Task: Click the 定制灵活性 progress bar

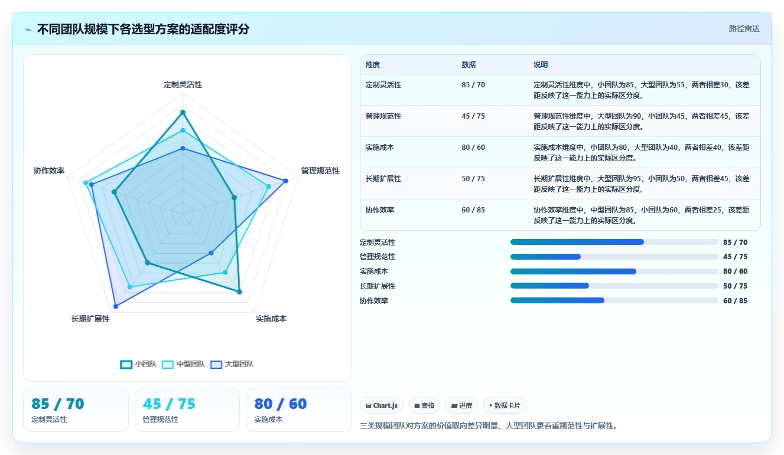Action: 614,242
